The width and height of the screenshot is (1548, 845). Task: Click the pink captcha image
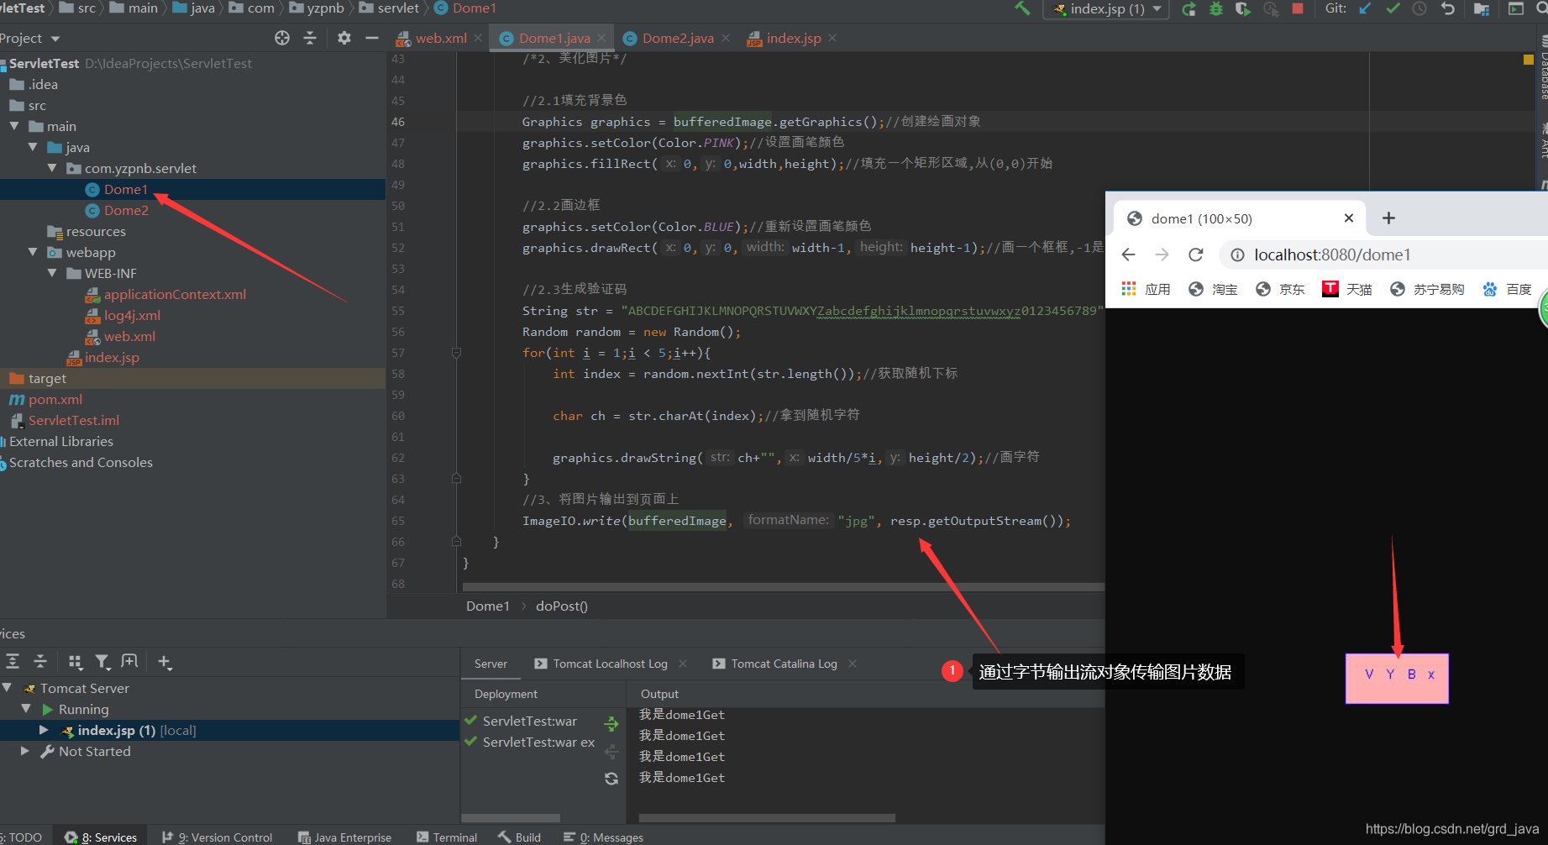[x=1397, y=679]
